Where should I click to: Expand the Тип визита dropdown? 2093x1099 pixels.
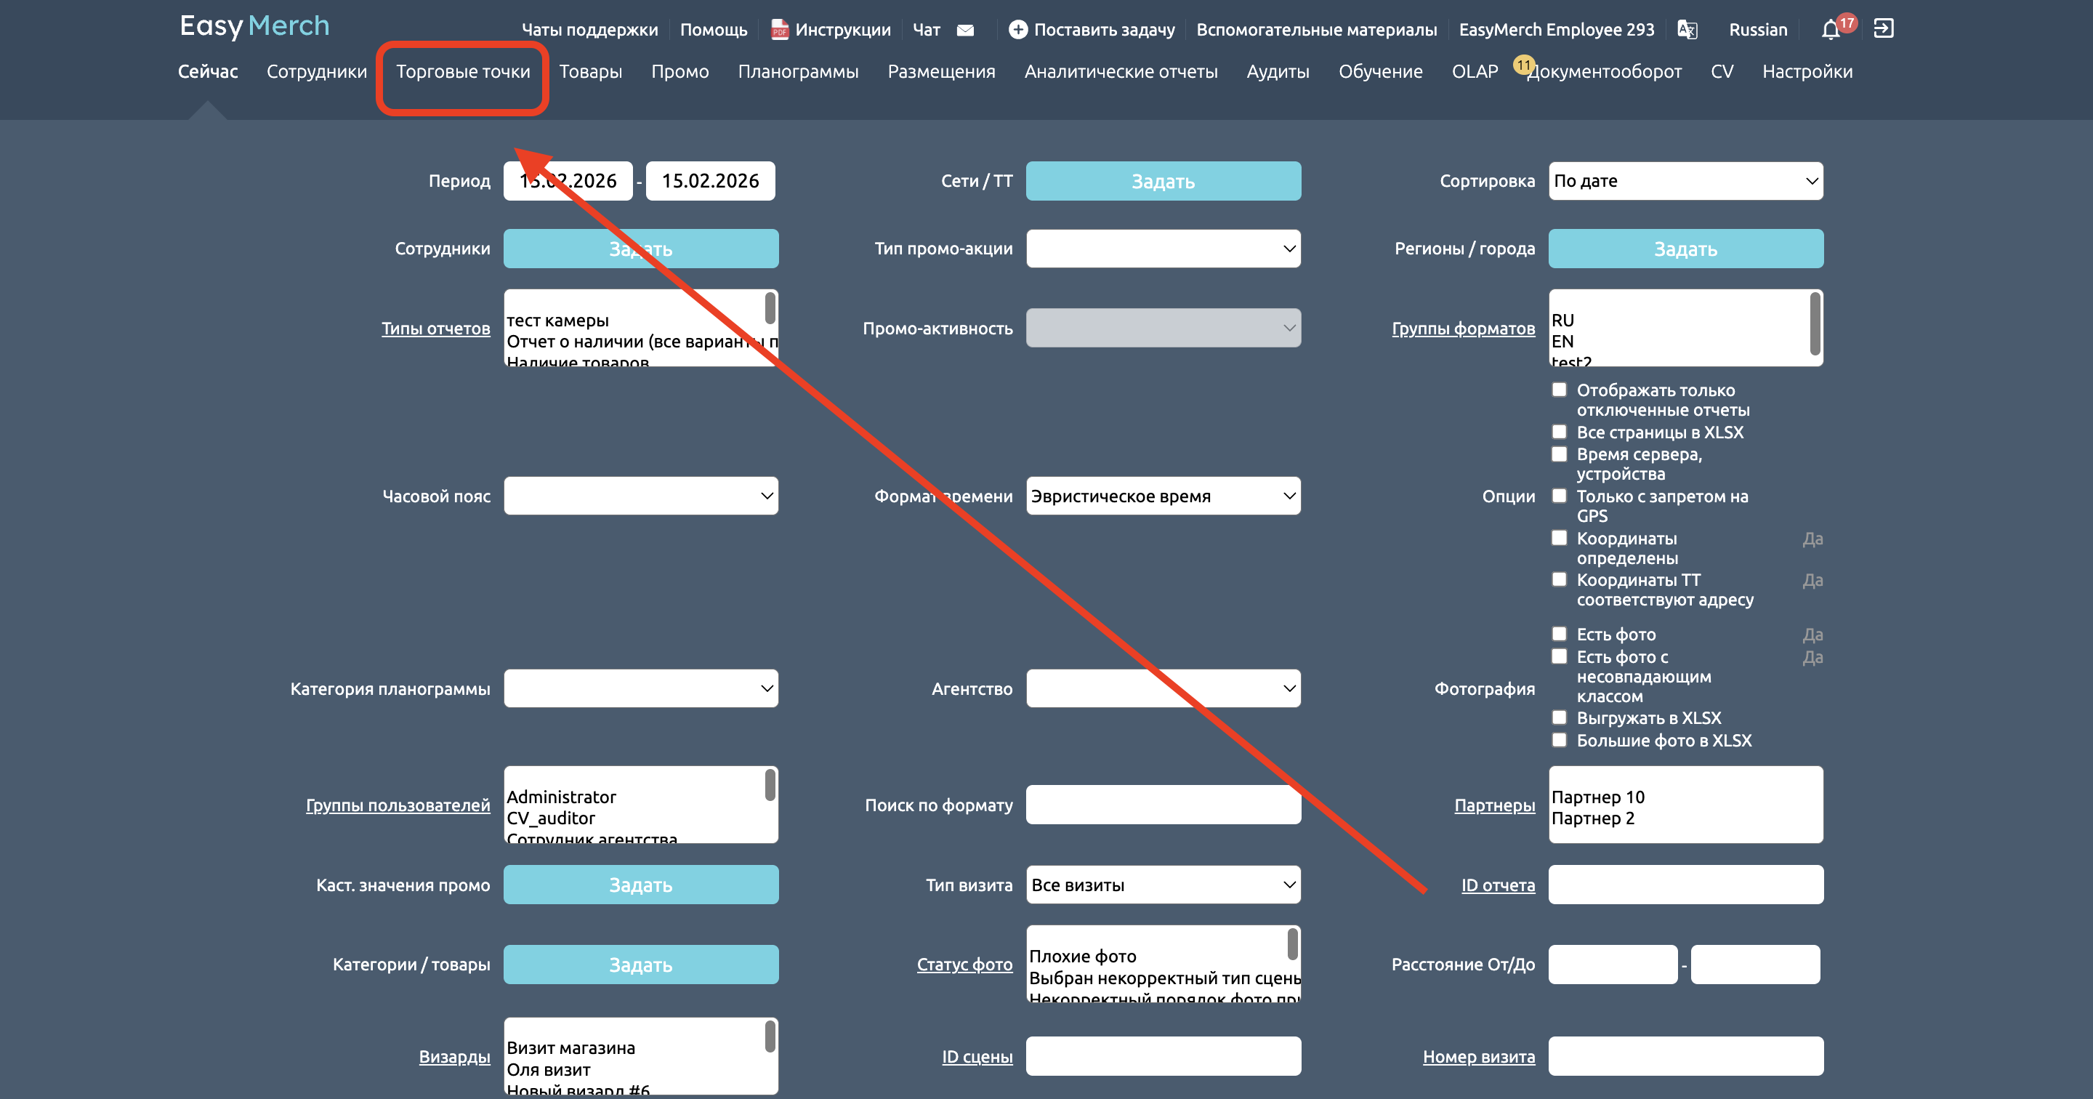(x=1163, y=885)
